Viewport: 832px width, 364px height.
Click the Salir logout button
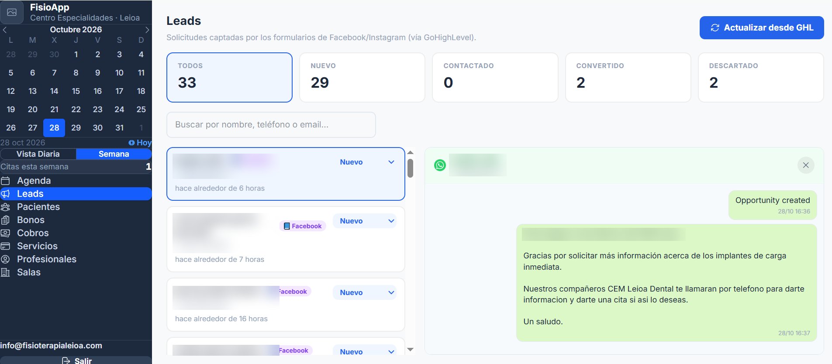tap(76, 360)
